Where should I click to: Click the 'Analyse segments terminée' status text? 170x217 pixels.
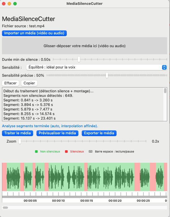50,126
